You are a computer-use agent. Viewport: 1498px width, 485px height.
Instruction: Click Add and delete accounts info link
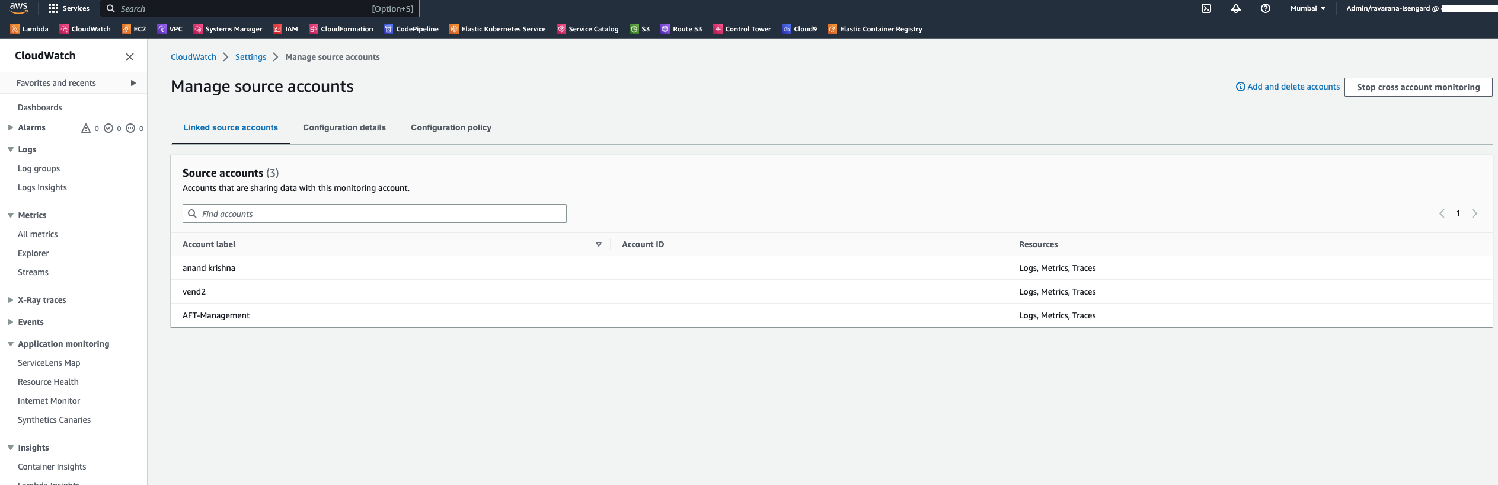click(1288, 87)
